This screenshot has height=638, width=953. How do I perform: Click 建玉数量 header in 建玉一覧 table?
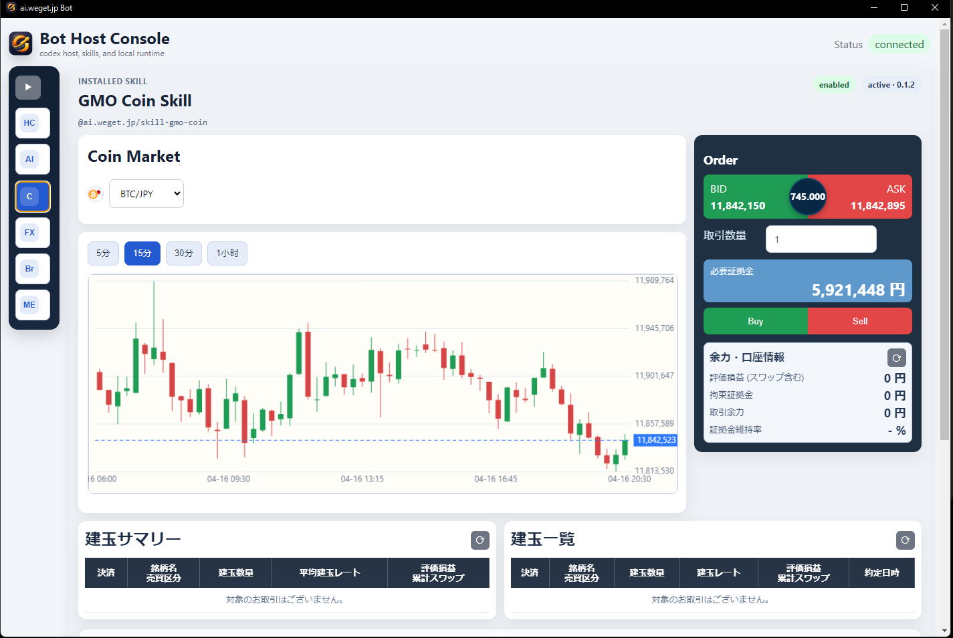pos(647,573)
